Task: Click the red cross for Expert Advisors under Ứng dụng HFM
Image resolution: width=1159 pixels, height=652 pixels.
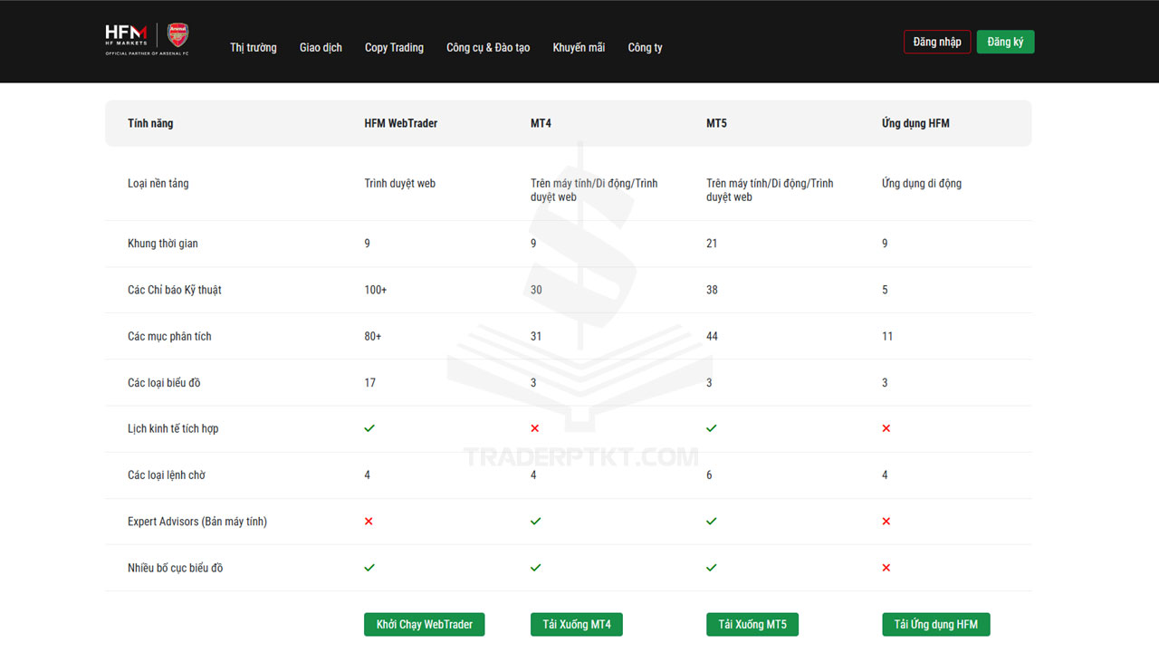Action: tap(886, 522)
